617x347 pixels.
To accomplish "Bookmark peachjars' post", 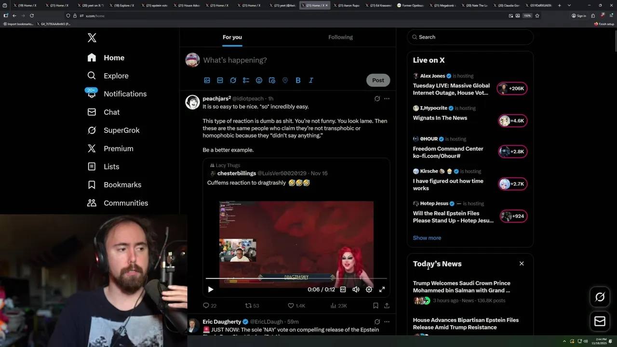I will (376, 306).
